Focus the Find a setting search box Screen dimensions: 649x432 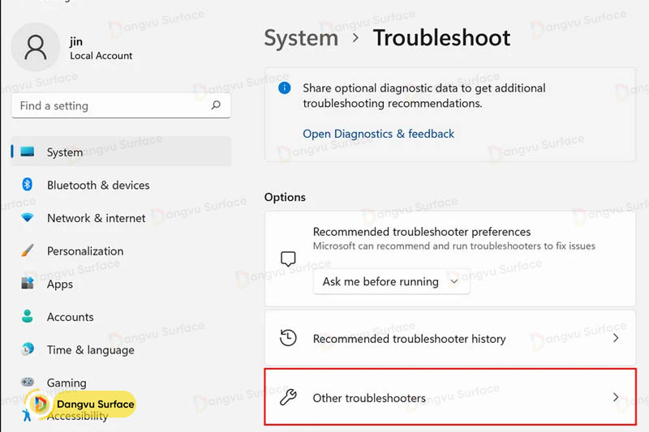121,105
